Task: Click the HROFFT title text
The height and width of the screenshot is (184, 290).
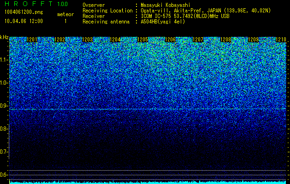Action: pyautogui.click(x=29, y=4)
